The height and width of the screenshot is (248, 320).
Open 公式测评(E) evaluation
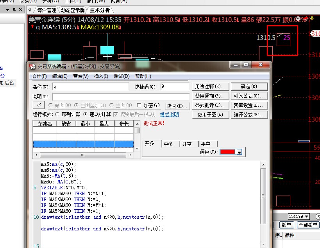point(211,105)
